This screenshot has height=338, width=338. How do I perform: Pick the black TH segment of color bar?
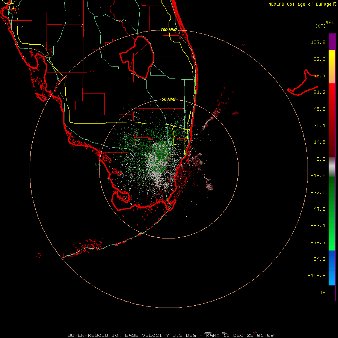coord(332,293)
